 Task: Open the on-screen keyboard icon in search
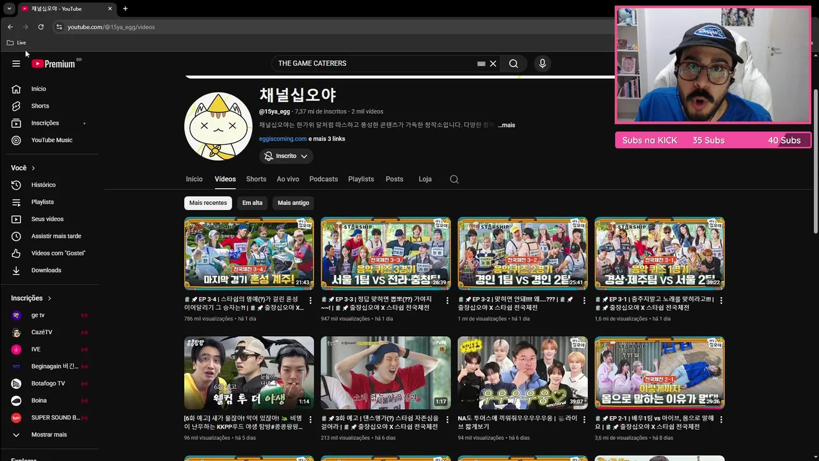pos(481,63)
